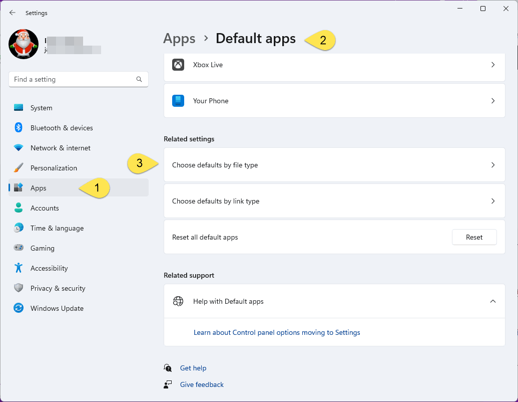Click the Find a setting search box

(x=73, y=79)
